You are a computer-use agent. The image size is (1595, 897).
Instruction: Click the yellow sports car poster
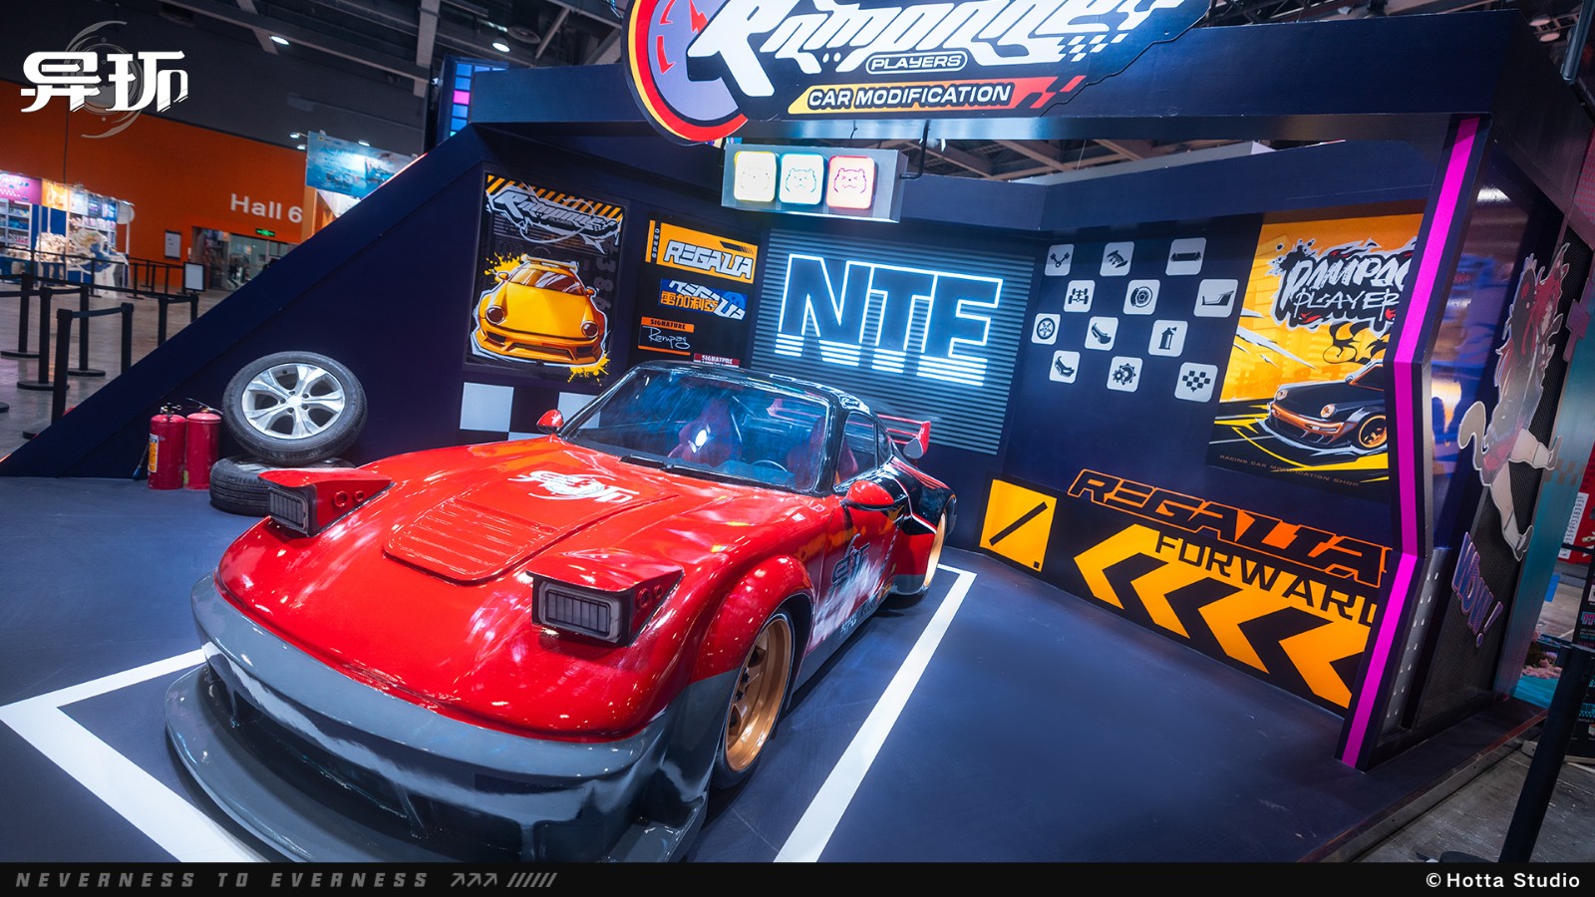click(544, 280)
